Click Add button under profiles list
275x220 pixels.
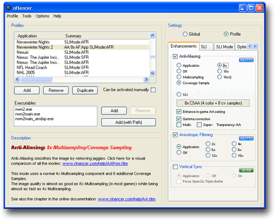27,90
